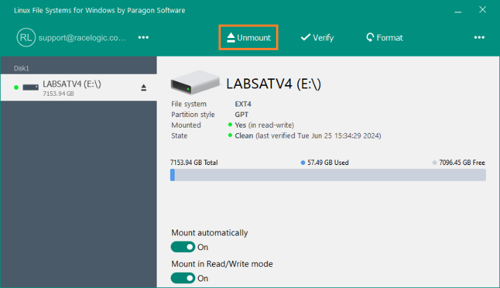This screenshot has width=500, height=288.
Task: Click the window title Linux File Systems for Windows
Action: (99, 10)
